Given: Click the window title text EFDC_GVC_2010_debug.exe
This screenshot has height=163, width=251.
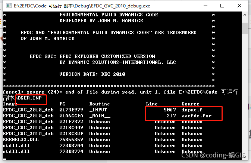Looking at the screenshot, I should coord(121,6).
